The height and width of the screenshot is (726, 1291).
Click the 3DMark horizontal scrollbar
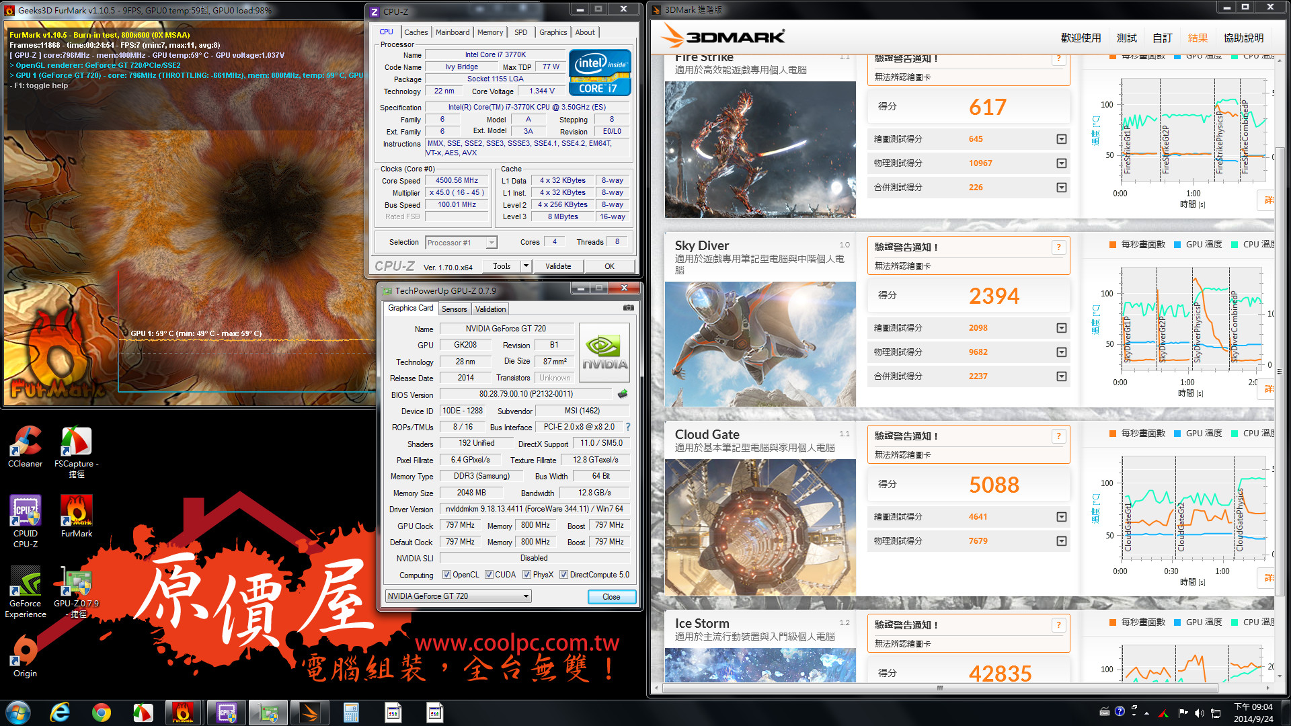click(940, 688)
